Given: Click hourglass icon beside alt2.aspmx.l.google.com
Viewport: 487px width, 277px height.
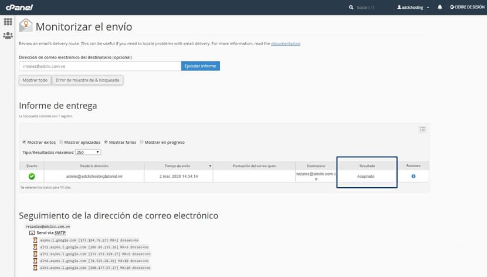Looking at the screenshot, I should [x=35, y=254].
